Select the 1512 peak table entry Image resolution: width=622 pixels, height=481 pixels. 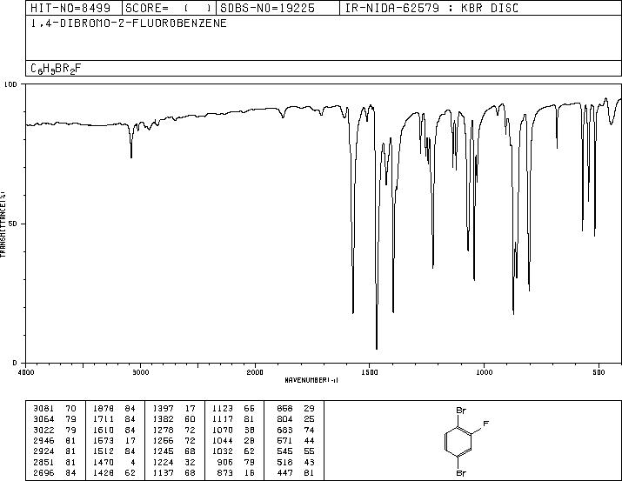114,451
